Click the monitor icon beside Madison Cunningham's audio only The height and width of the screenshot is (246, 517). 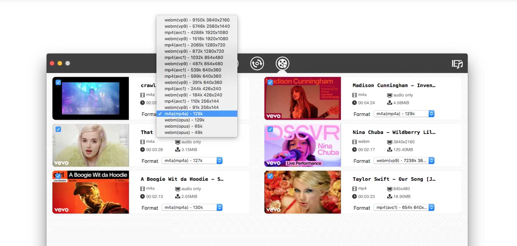click(390, 95)
